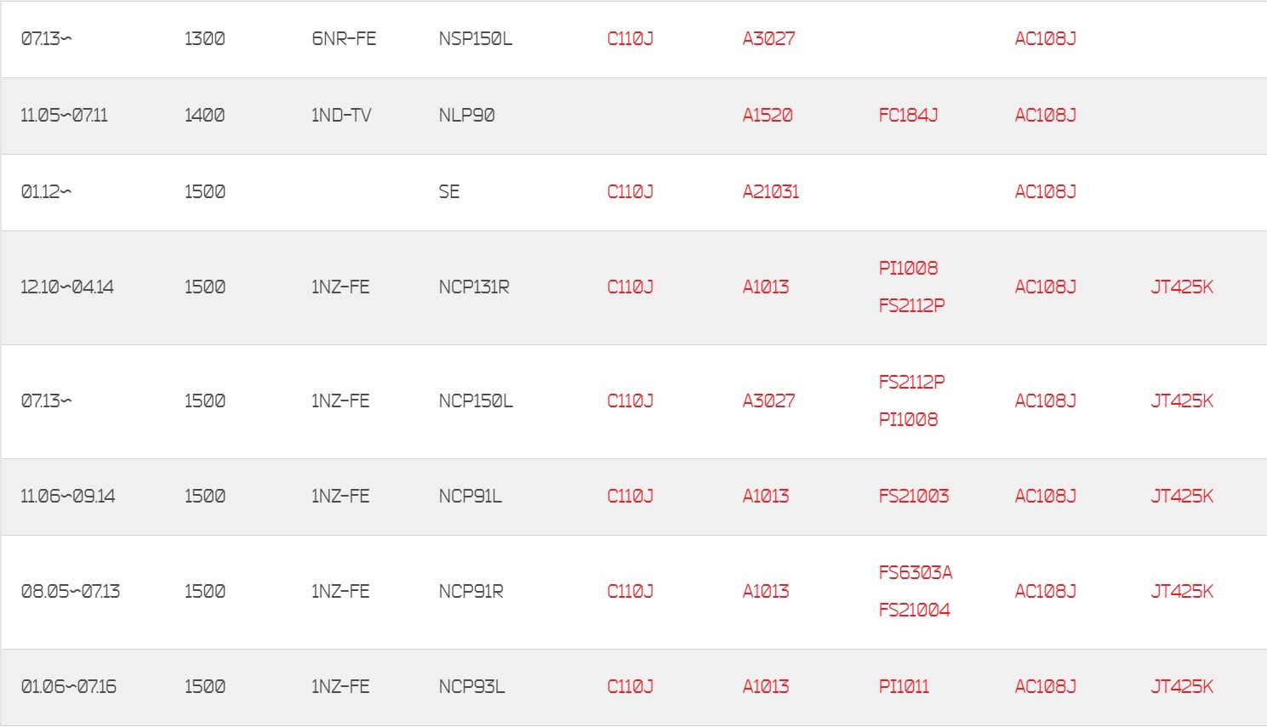This screenshot has height=727, width=1267.
Task: Click FS2112P in the NCP131R row
Action: 911,305
